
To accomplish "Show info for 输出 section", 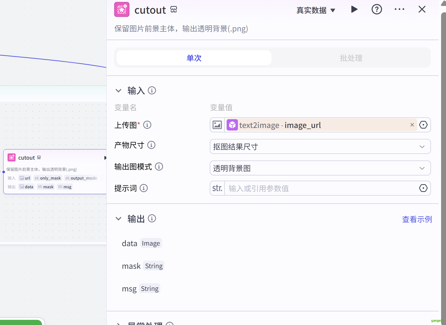I will coord(152,218).
